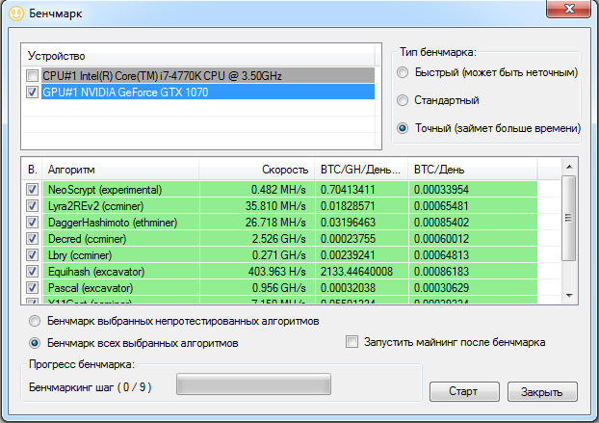Click the benchmark progress bar

tap(253, 384)
